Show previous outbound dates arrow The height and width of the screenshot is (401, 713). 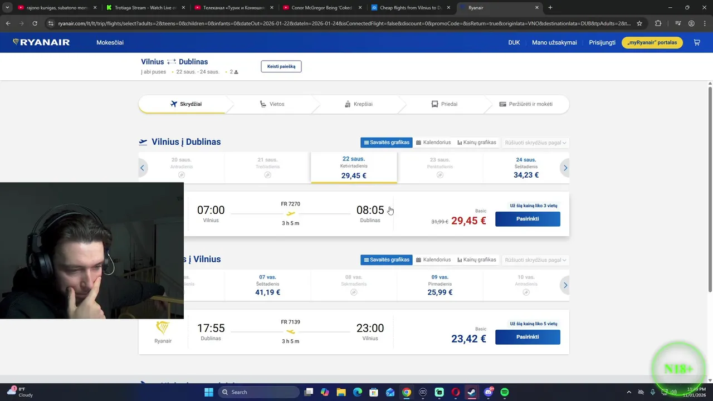(x=142, y=168)
